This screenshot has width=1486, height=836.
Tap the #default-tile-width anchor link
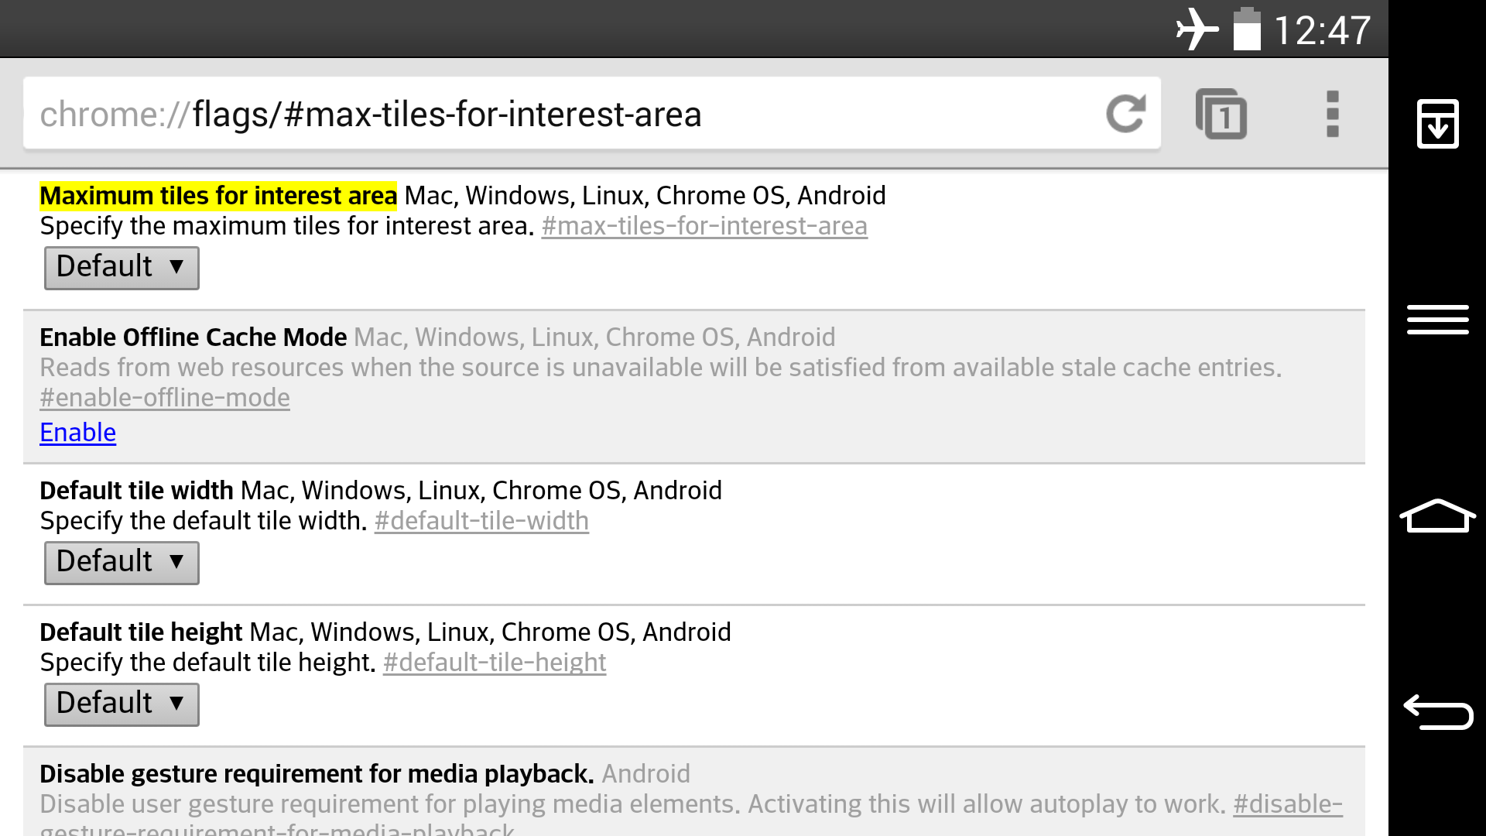coord(481,521)
